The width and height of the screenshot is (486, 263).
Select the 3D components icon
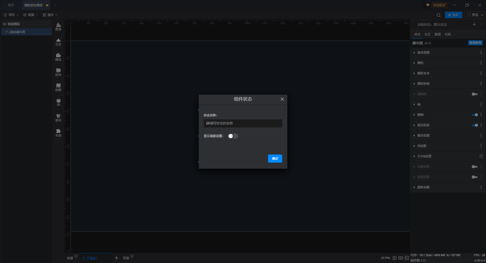(58, 102)
